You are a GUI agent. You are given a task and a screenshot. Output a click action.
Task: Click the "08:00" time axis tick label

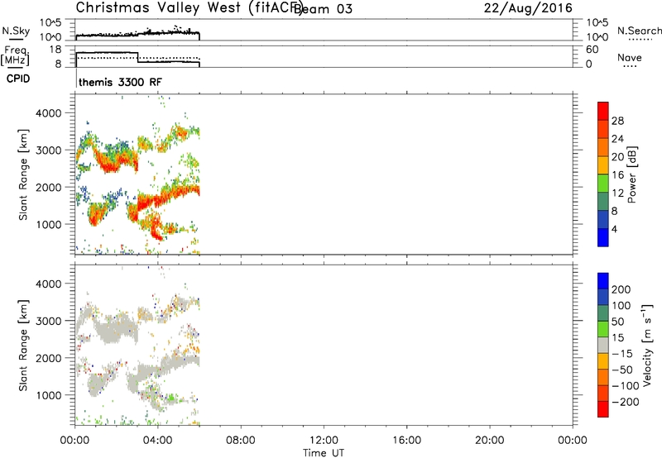point(241,441)
